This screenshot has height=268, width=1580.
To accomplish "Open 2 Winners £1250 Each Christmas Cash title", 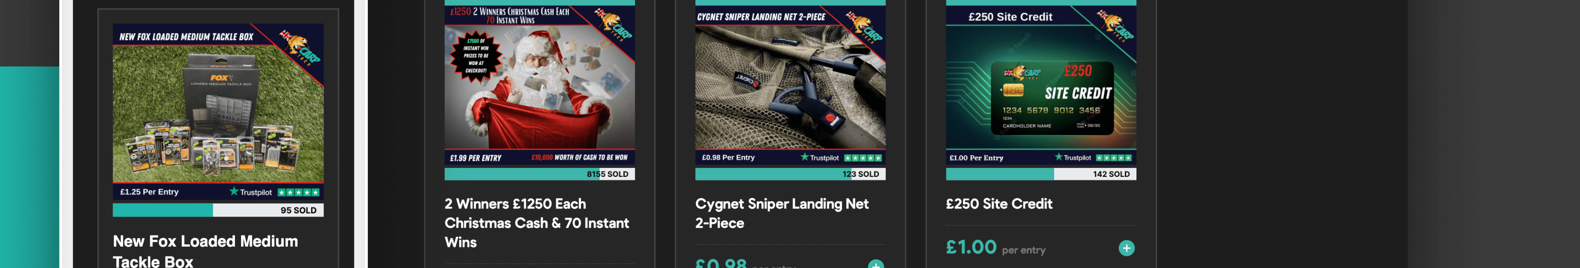I will [x=537, y=223].
